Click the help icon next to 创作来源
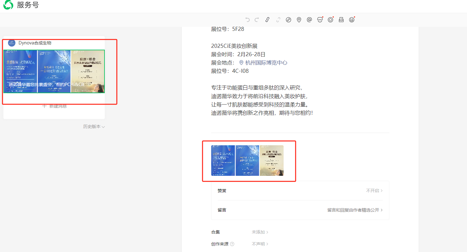Viewport: 467px width, 252px height. pyautogui.click(x=232, y=244)
